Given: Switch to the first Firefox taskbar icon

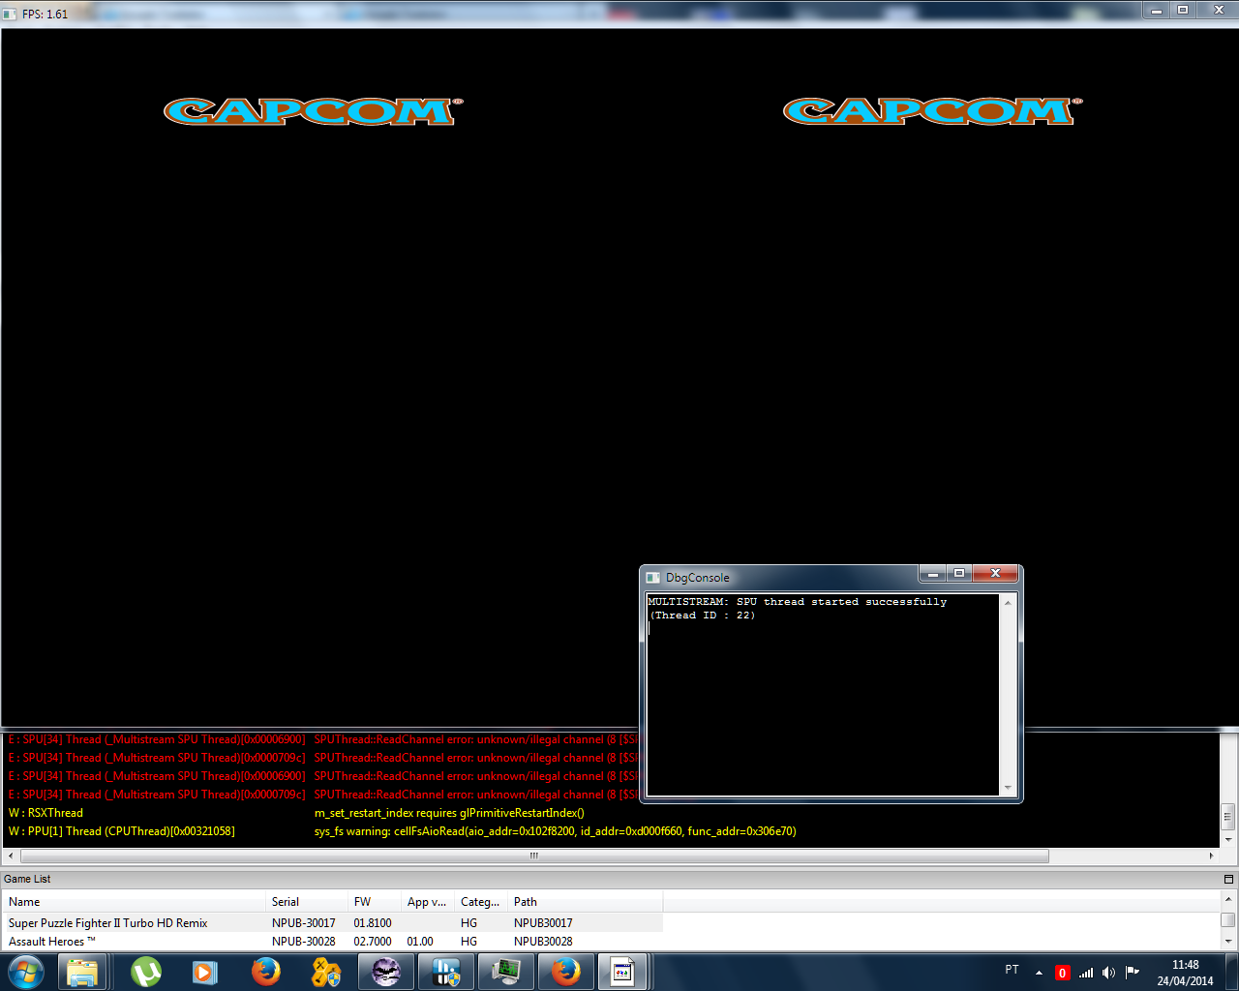Looking at the screenshot, I should point(265,972).
